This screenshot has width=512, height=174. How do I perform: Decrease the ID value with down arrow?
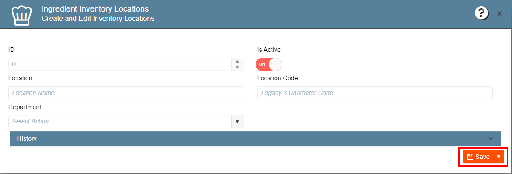pyautogui.click(x=237, y=67)
